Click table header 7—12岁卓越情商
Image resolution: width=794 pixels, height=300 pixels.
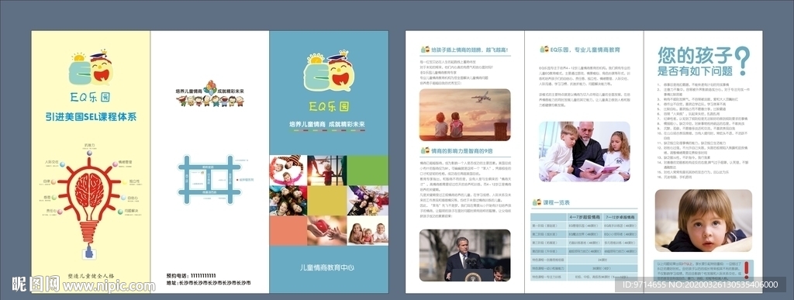tap(620, 217)
